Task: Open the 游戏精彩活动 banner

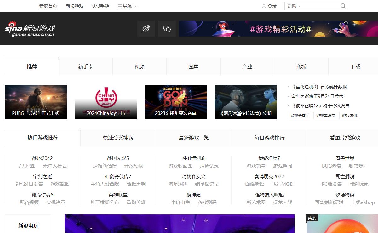Action: coord(278,29)
